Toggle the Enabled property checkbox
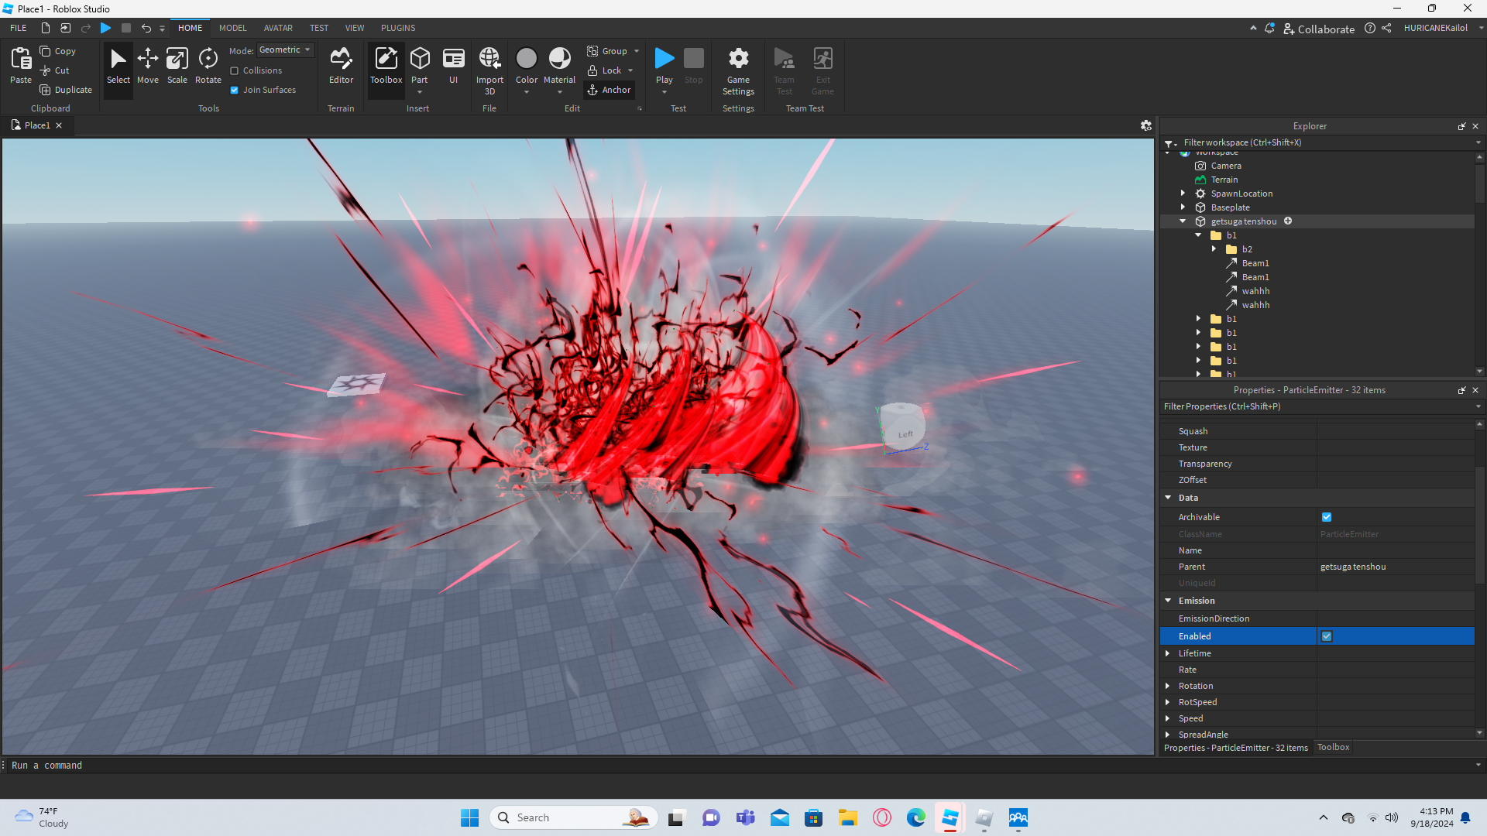 [x=1327, y=636]
